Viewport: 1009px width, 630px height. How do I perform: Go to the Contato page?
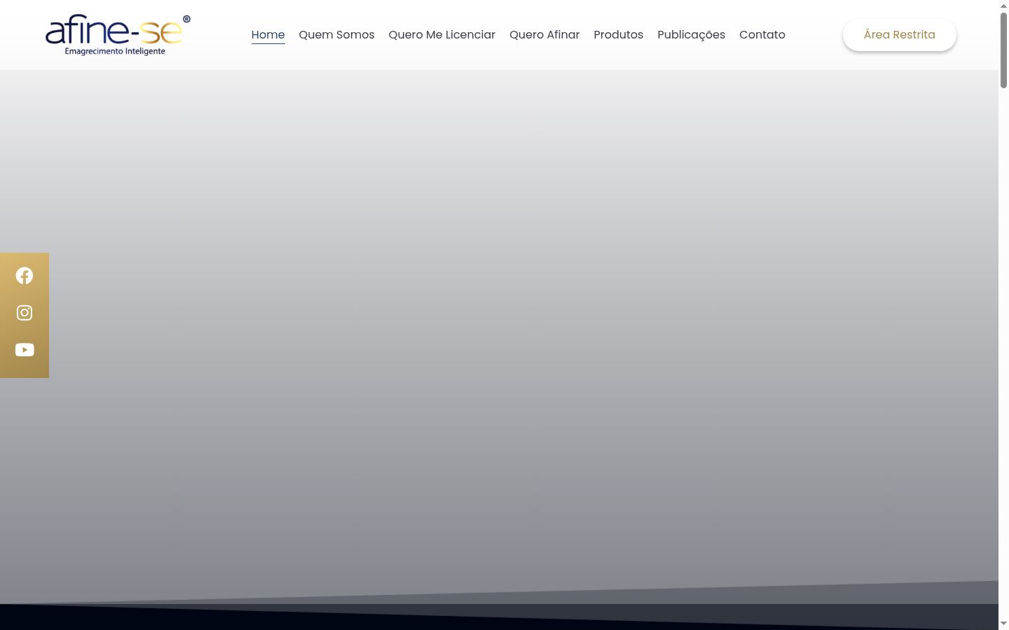coord(762,35)
